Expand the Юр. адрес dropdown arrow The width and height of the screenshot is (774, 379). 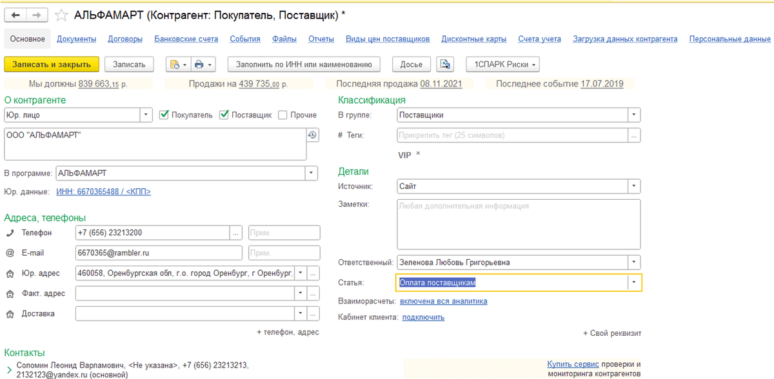(x=300, y=273)
